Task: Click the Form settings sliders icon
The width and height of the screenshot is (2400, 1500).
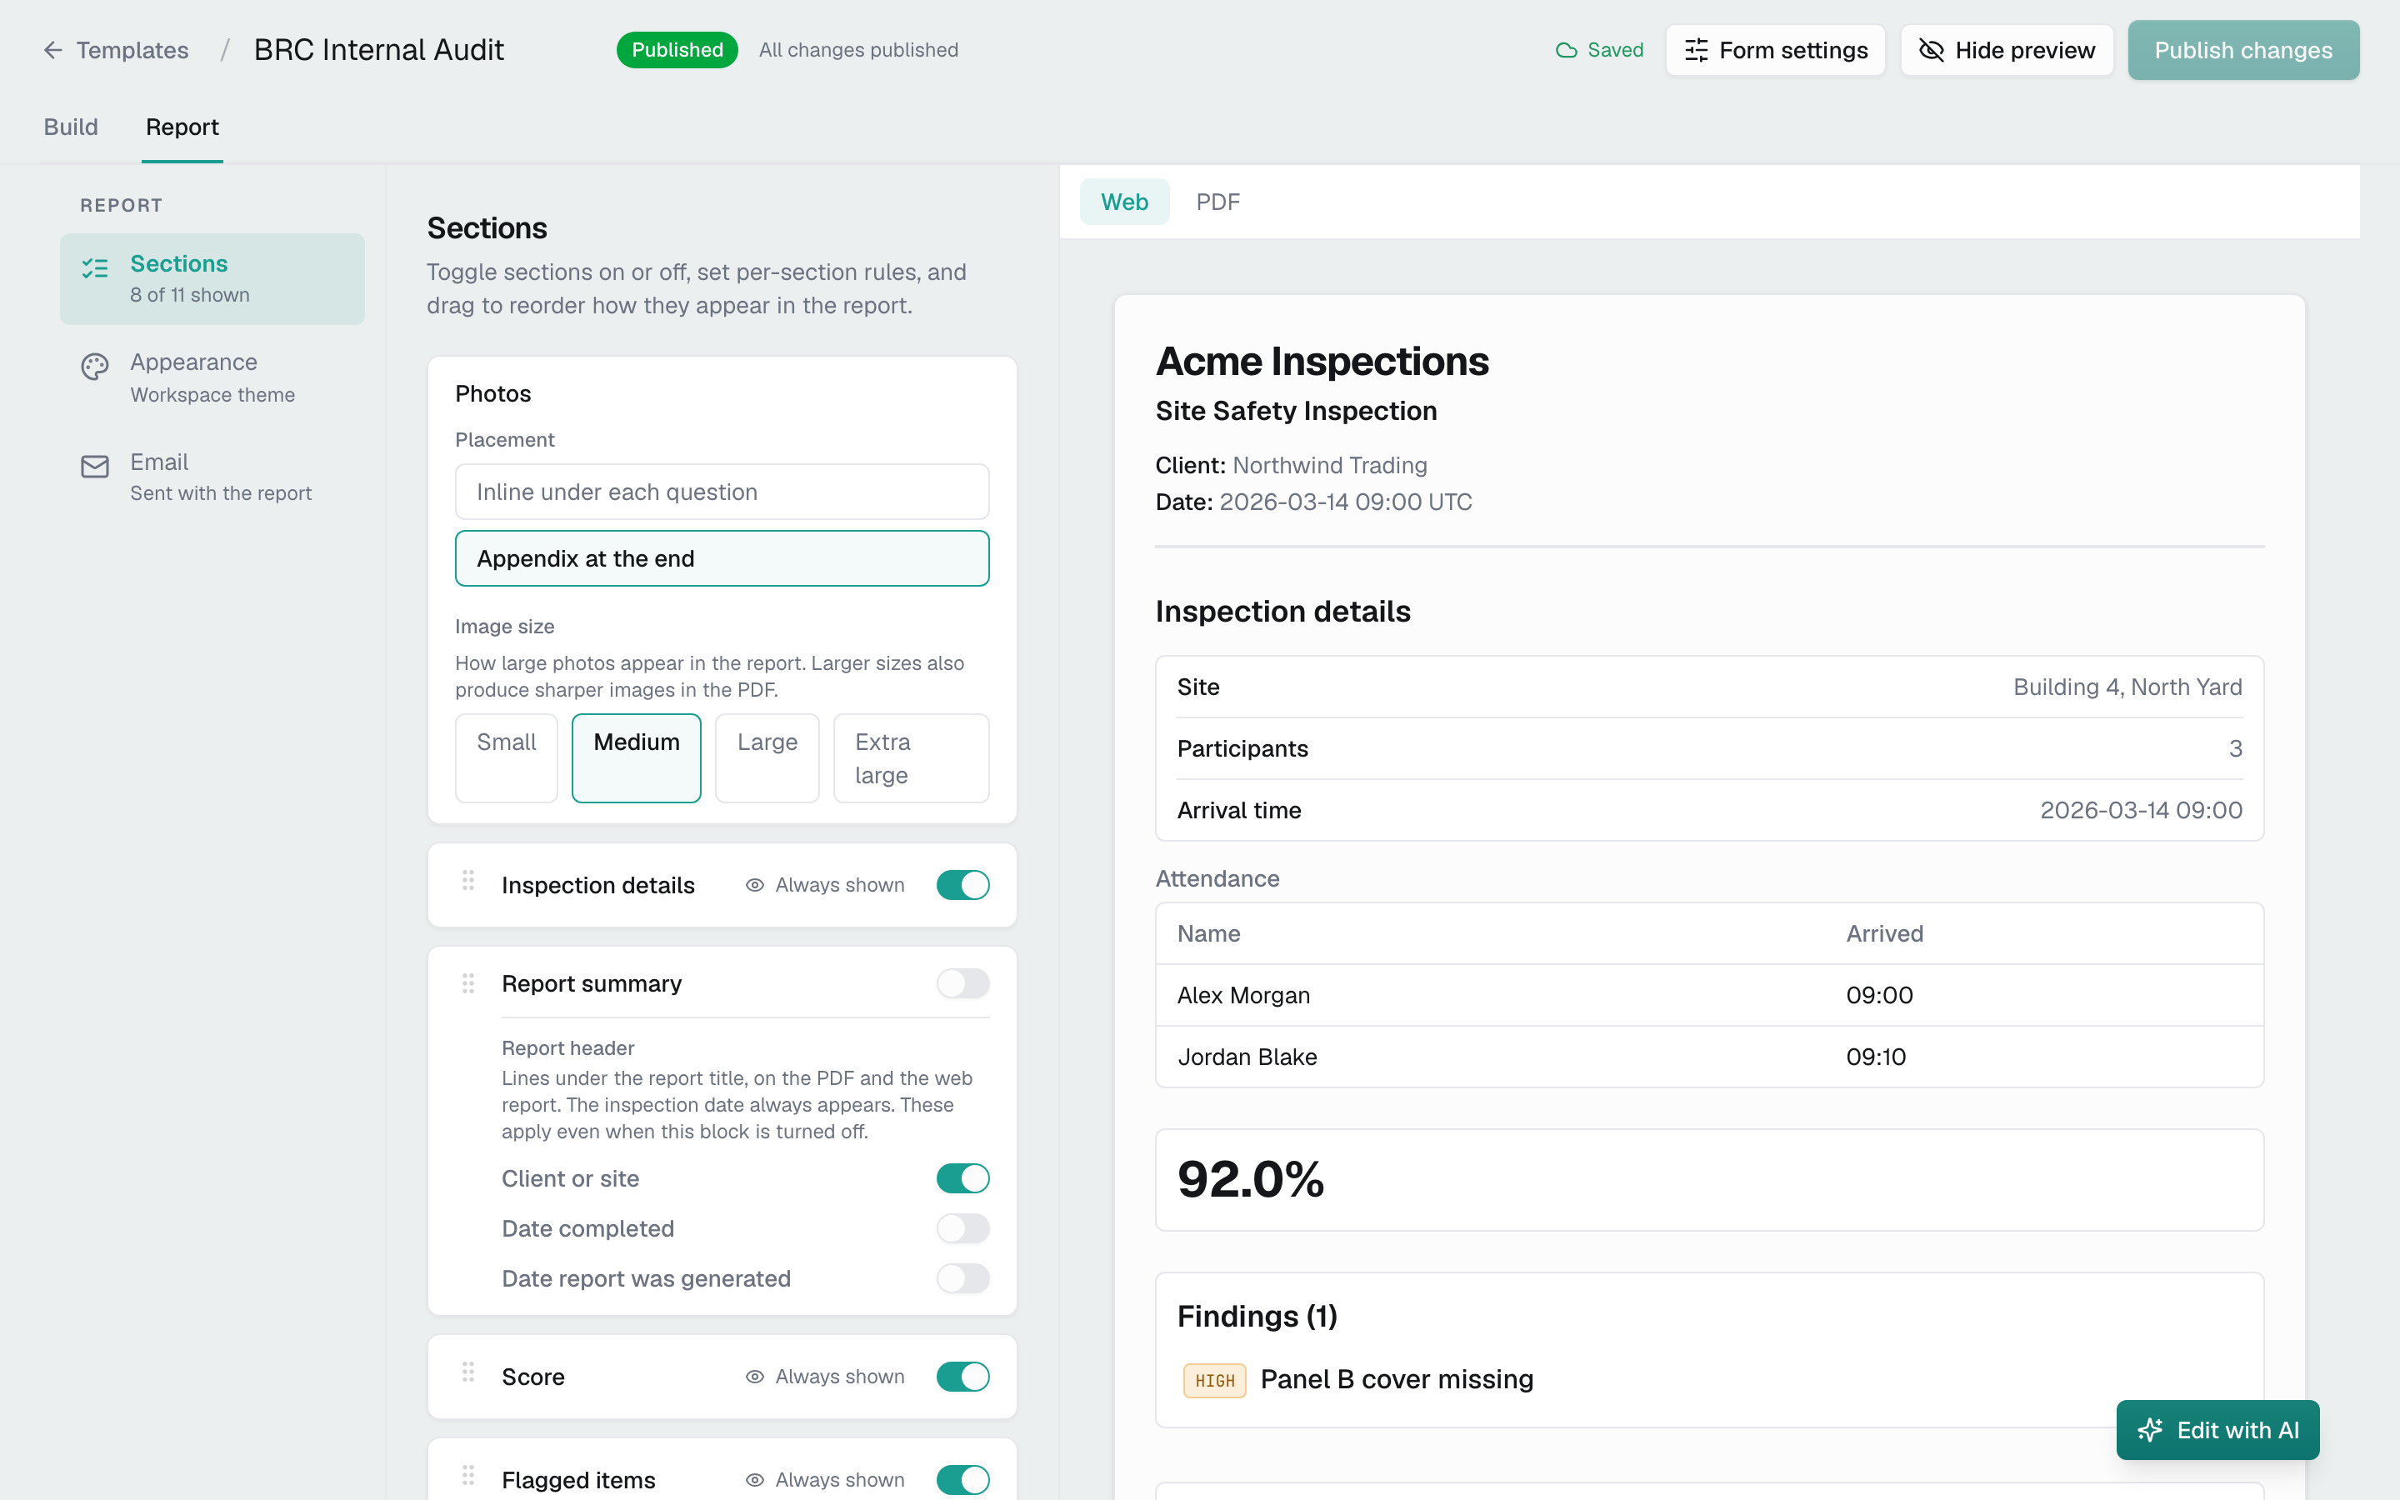Action: 1696,50
